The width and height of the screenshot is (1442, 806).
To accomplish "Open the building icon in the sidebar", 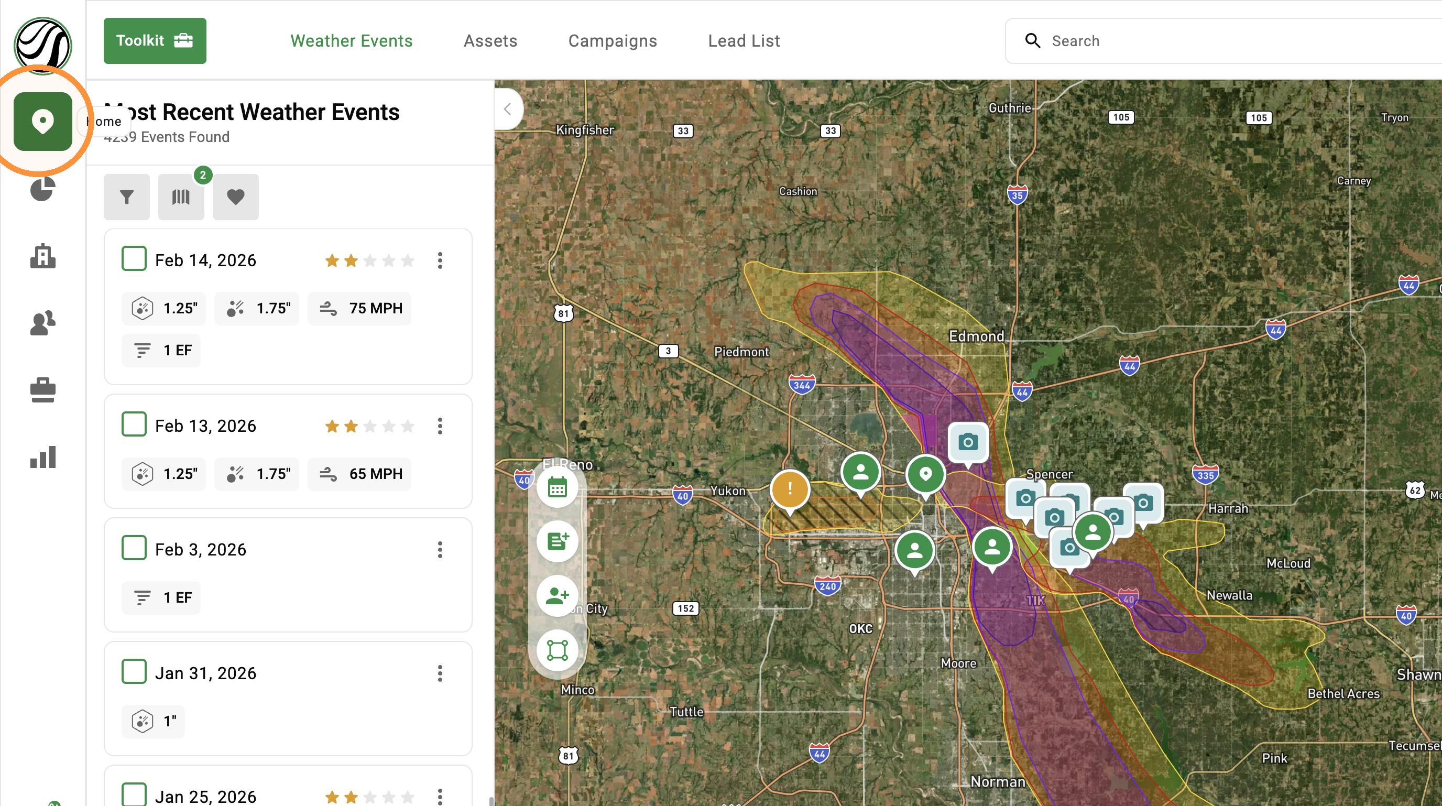I will click(x=42, y=256).
